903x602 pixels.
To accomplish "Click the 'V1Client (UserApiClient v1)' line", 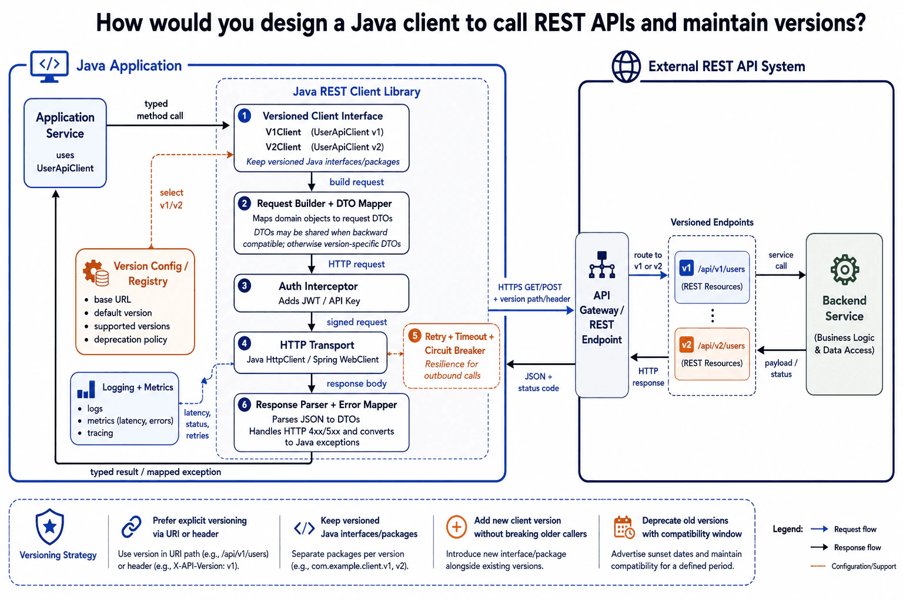I will (x=325, y=132).
